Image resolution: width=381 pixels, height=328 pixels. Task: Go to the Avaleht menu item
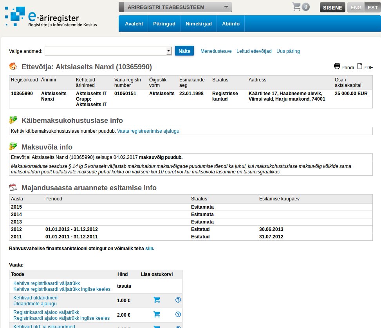(x=134, y=24)
